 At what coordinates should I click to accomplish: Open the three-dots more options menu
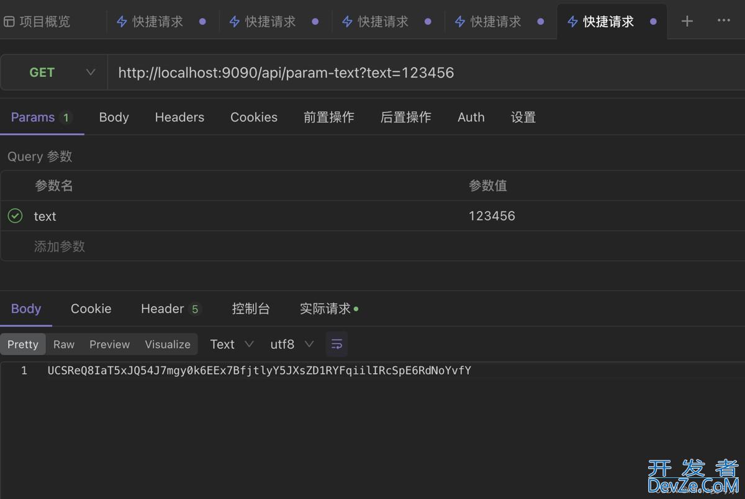723,20
